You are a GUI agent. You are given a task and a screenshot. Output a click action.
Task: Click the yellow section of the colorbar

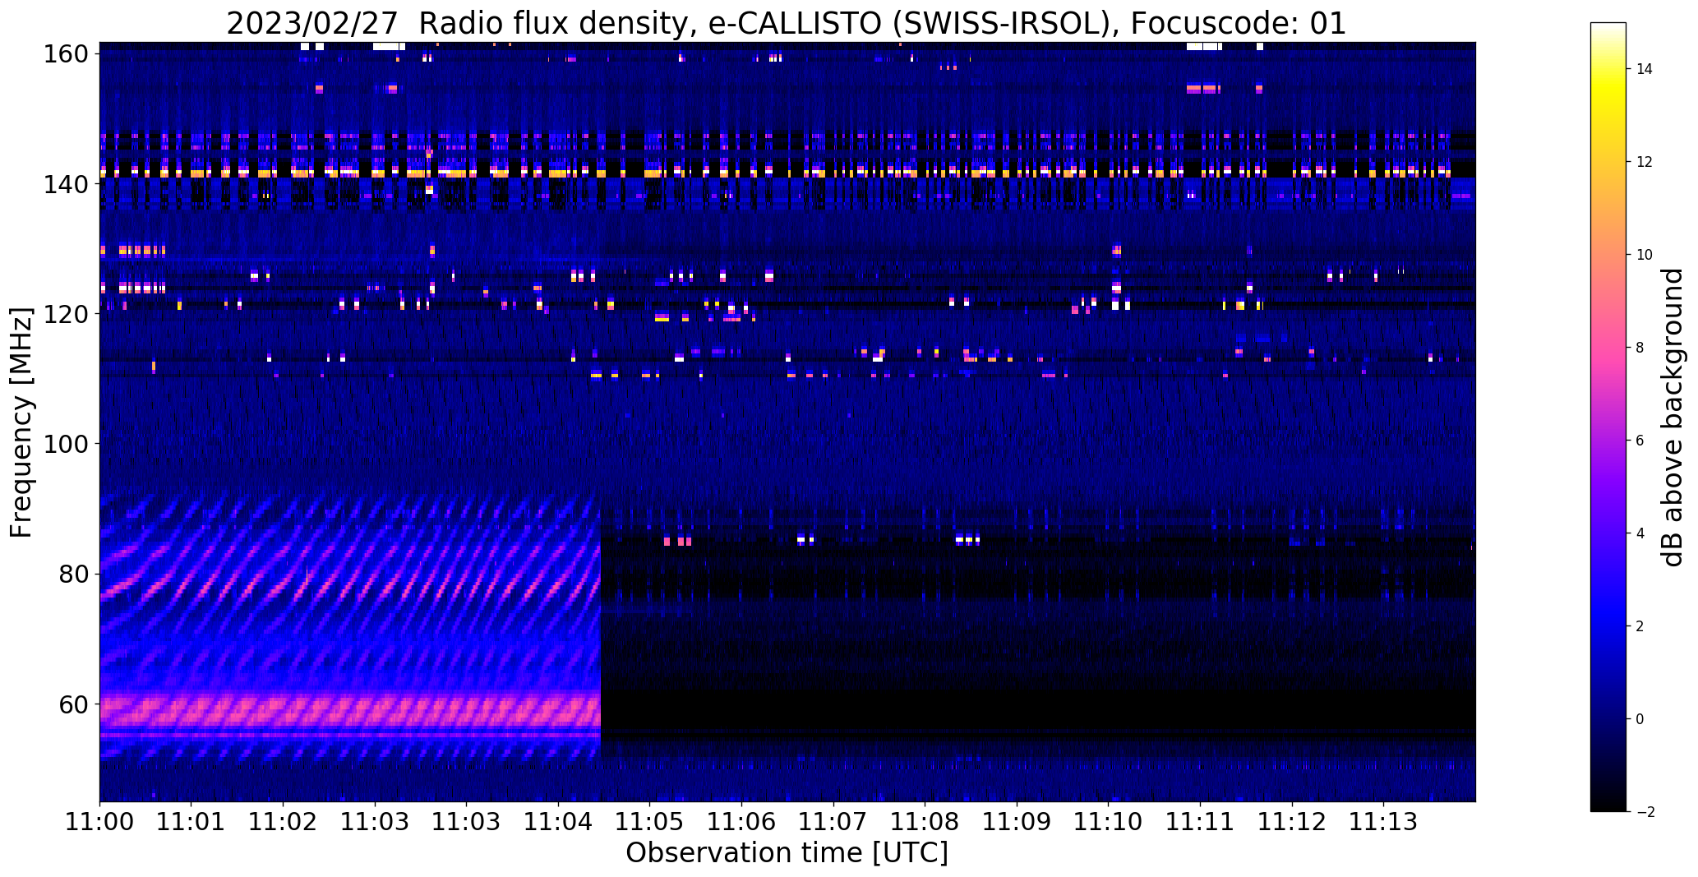(x=1609, y=90)
